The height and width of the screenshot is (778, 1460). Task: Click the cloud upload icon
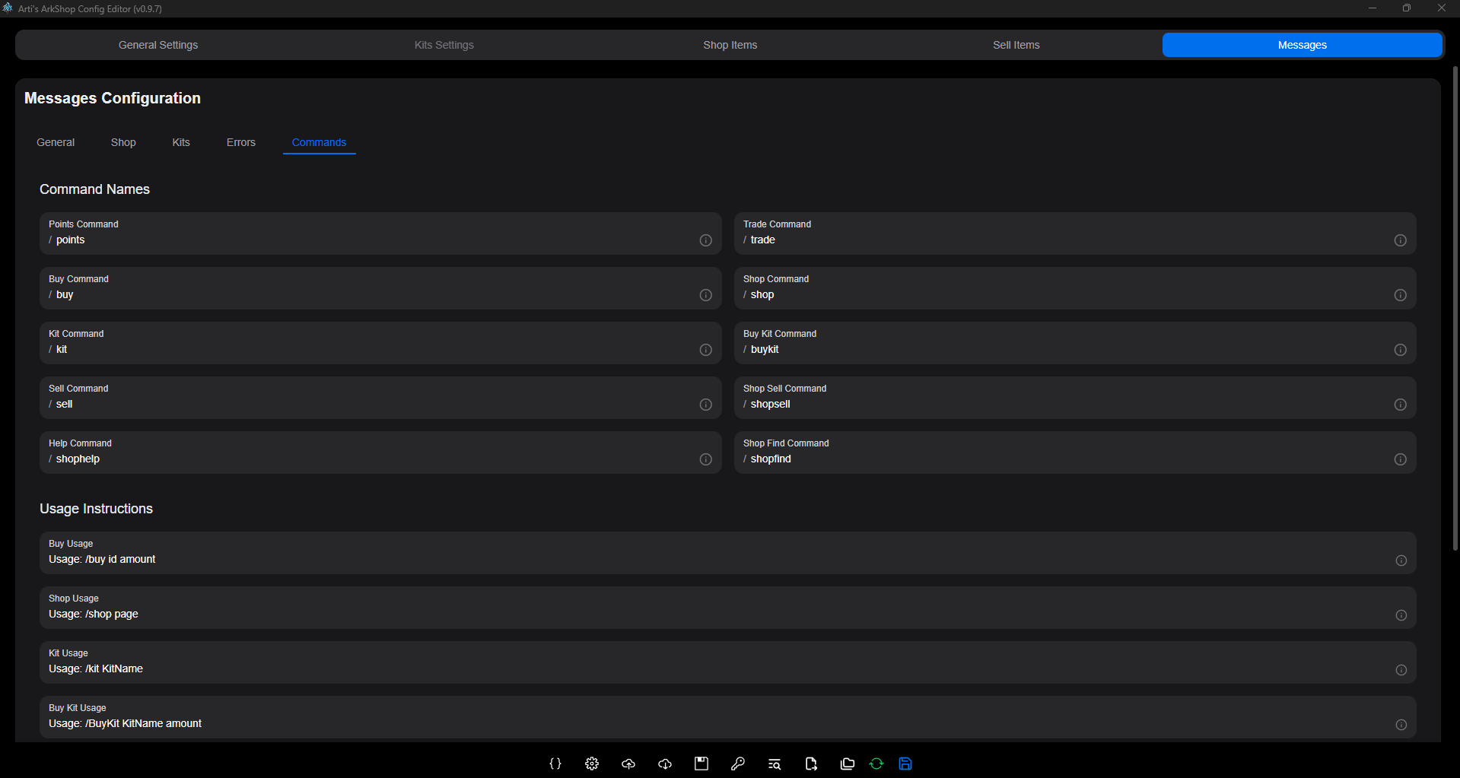tap(628, 764)
